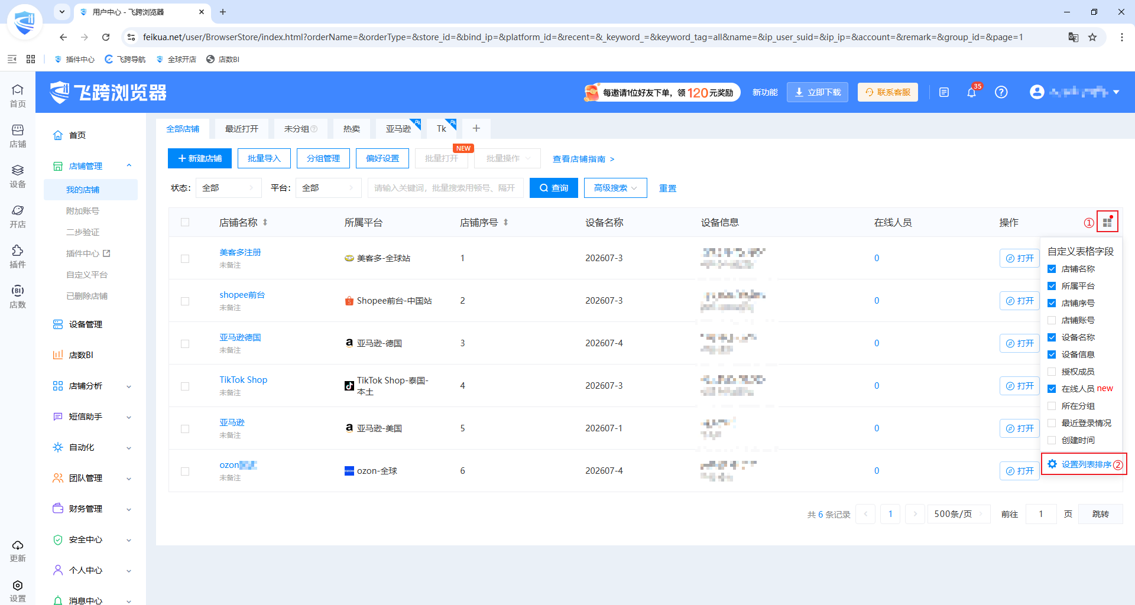Viewport: 1135px width, 605px height.
Task: Bookmark this page with star icon
Action: tap(1092, 37)
